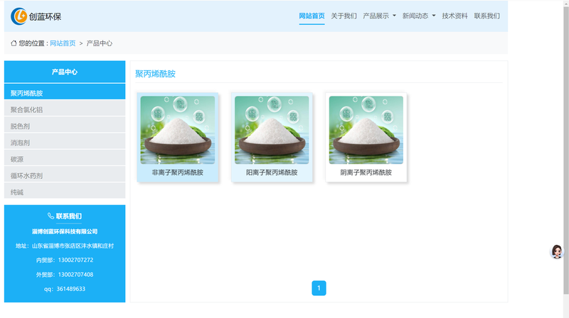Select 碳源 category
This screenshot has height=318, width=569.
pyautogui.click(x=65, y=159)
